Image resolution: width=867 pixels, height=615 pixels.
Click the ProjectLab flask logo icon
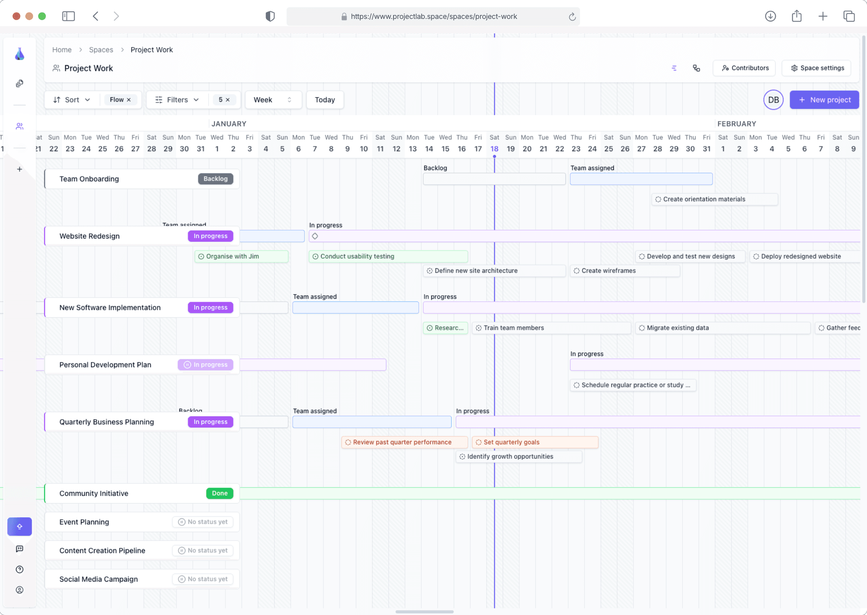(x=19, y=54)
